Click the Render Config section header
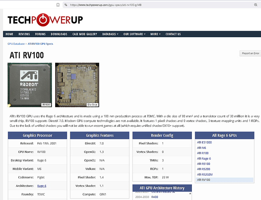 coord(162,135)
